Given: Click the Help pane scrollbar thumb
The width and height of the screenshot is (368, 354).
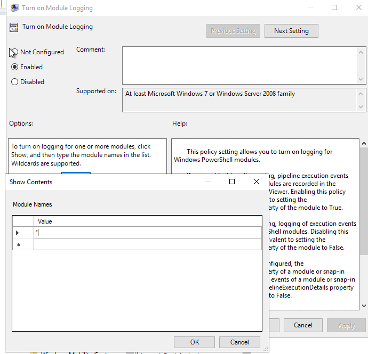Looking at the screenshot, I should pyautogui.click(x=364, y=201).
